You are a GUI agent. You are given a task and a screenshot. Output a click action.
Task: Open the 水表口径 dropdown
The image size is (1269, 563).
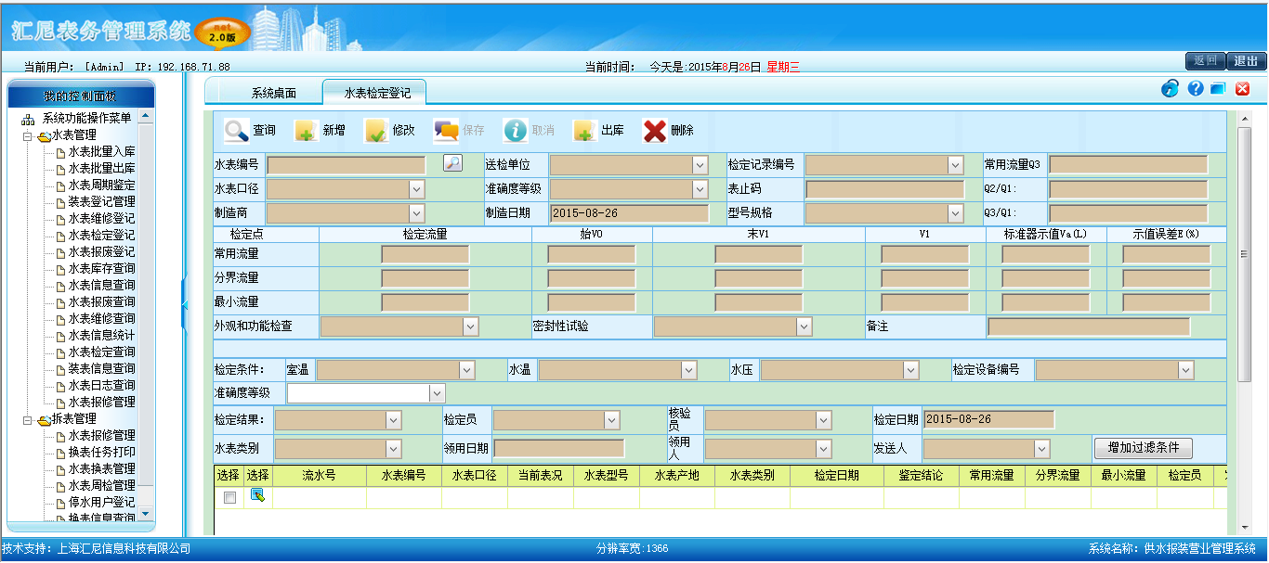tap(416, 189)
